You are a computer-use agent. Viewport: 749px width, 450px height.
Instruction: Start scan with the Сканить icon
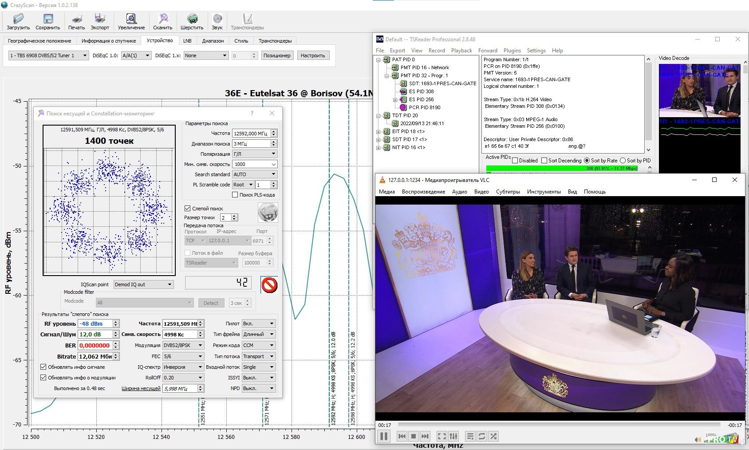click(x=163, y=19)
